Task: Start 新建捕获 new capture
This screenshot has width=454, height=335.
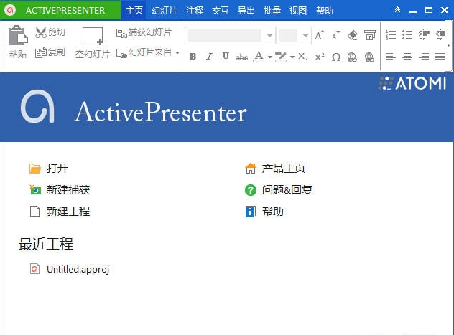Action: (60, 190)
